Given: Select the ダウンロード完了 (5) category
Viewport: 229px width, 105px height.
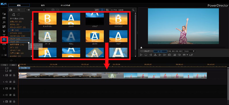Looking at the screenshot, I should coord(18,27).
